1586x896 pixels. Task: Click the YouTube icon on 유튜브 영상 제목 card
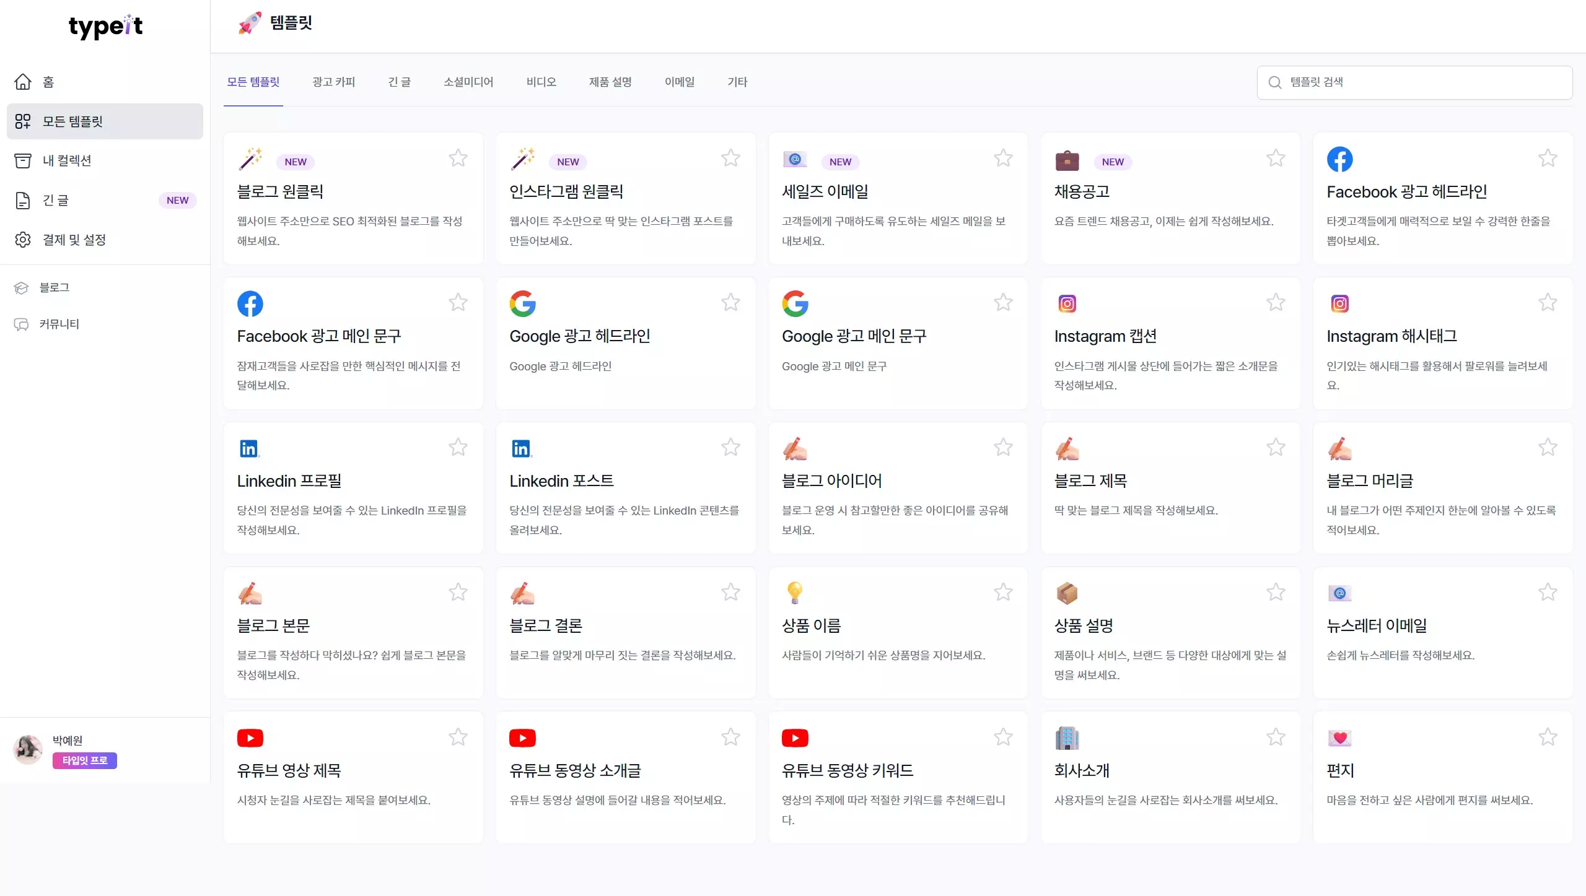tap(250, 737)
